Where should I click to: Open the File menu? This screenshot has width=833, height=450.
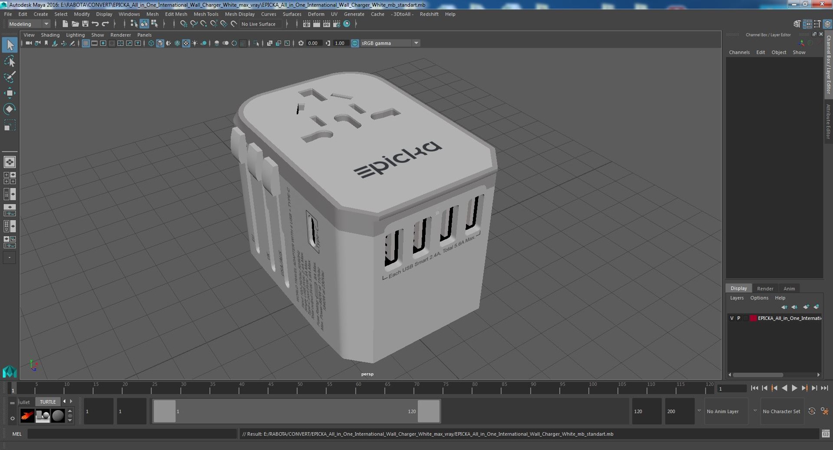[8, 14]
